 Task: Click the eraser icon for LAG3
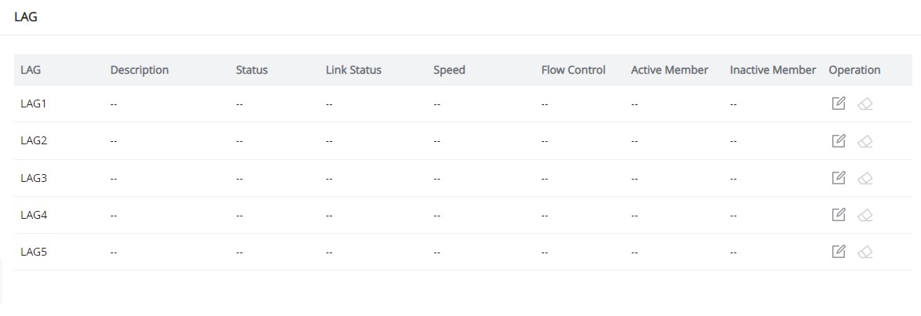coord(864,178)
